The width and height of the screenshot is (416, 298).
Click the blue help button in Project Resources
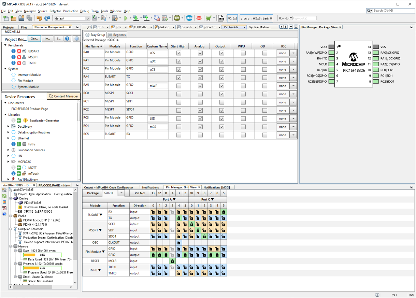[x=67, y=39]
